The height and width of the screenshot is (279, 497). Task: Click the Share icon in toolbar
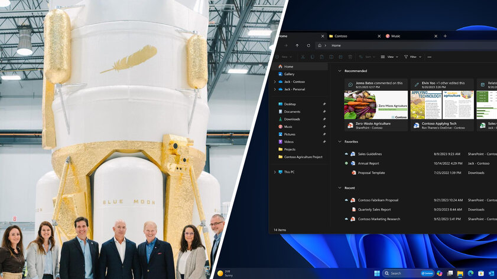341,57
